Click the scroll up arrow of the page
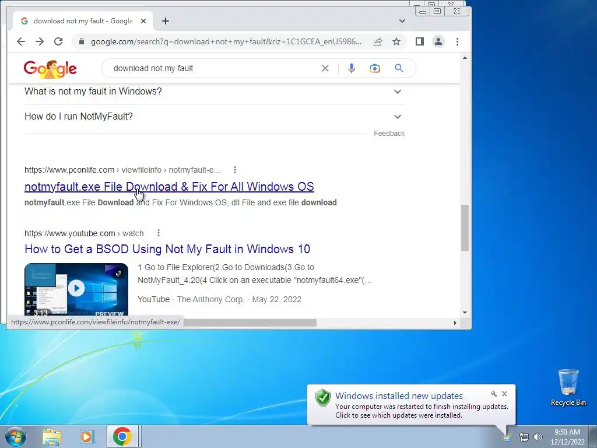597x448 pixels. 465,58
